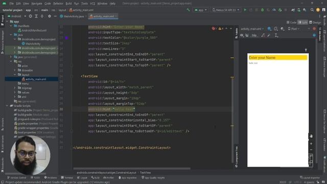The image size is (327, 184).
Task: Open the Android project view dropdown
Action: click(x=17, y=16)
